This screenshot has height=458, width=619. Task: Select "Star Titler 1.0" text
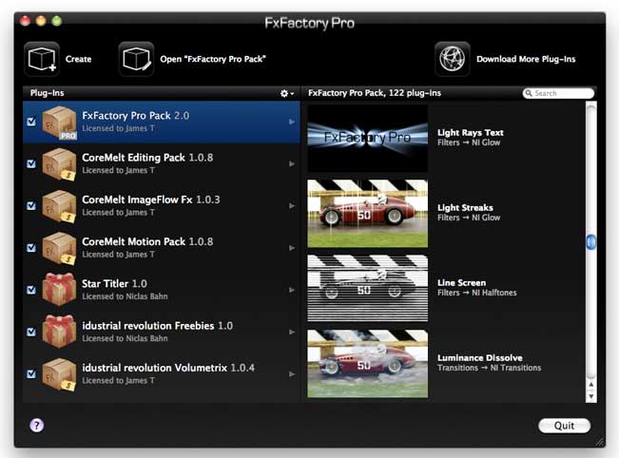click(x=114, y=283)
